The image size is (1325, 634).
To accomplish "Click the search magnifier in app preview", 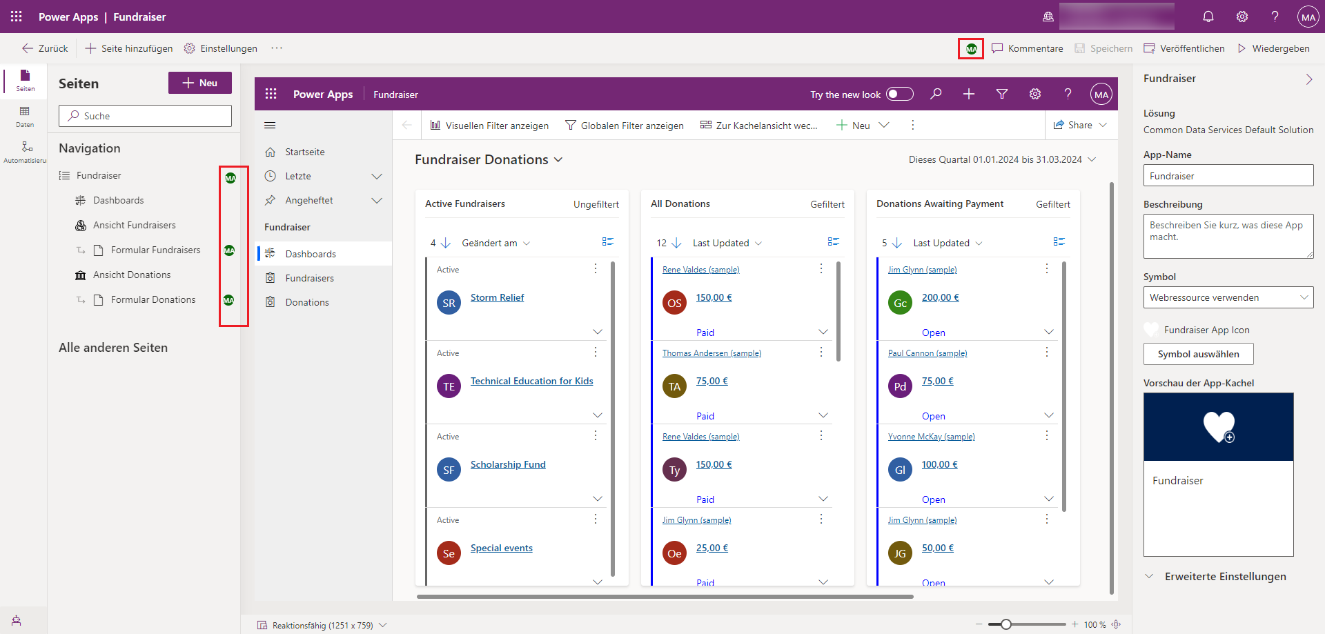I will (x=936, y=94).
